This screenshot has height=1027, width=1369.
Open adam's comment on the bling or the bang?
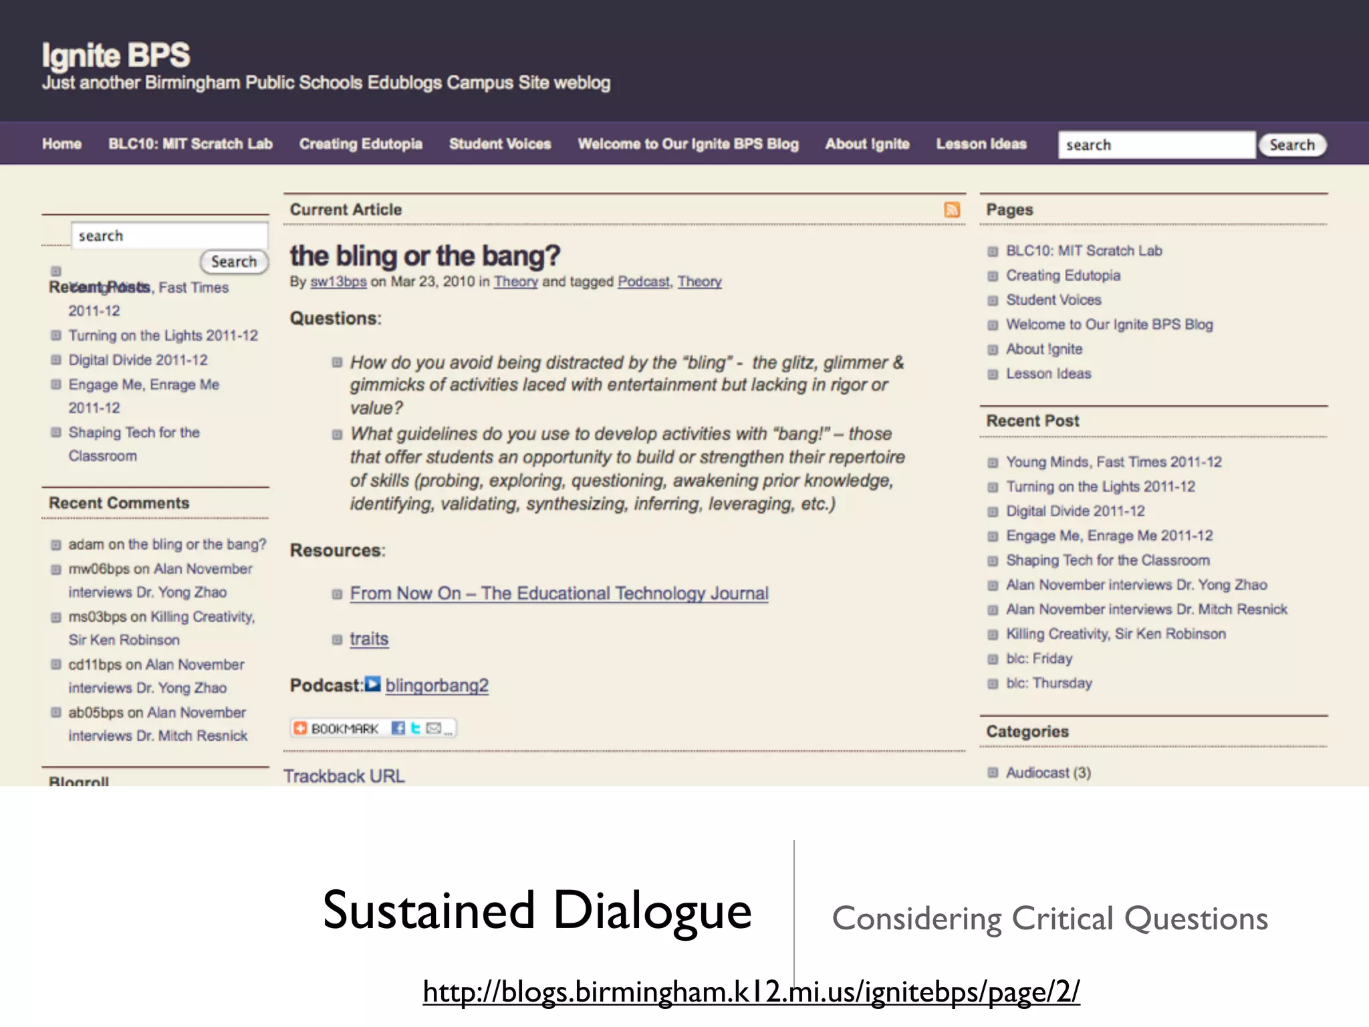167,544
